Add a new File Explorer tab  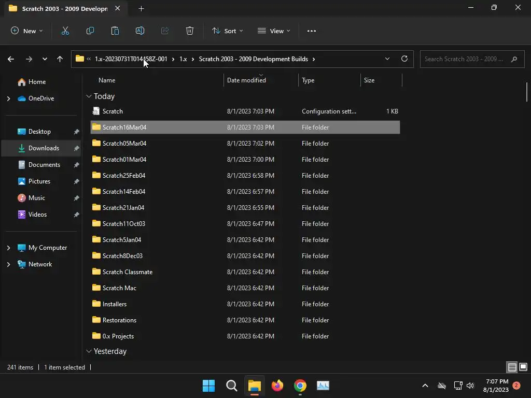pos(142,9)
